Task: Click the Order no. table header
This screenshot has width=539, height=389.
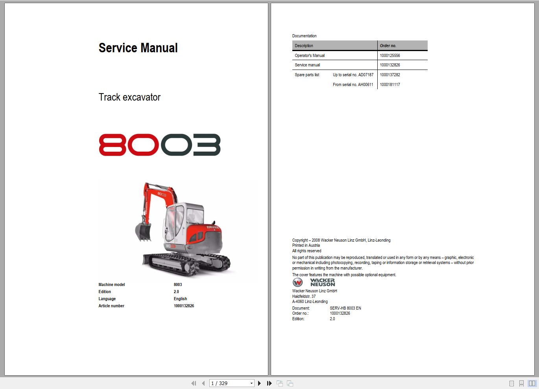Action: click(388, 46)
